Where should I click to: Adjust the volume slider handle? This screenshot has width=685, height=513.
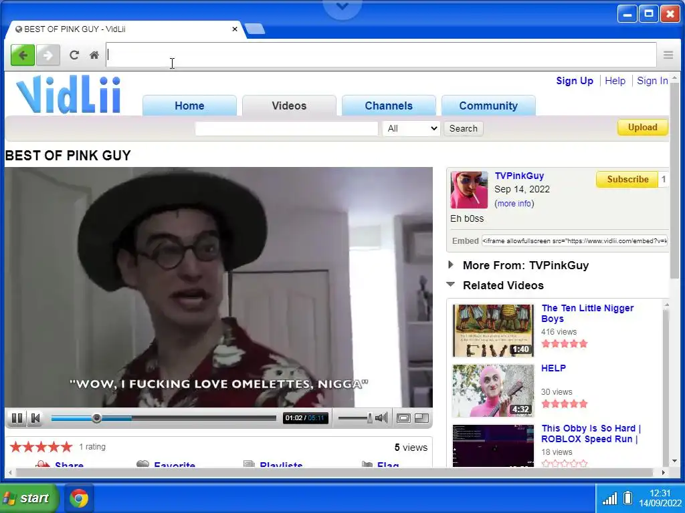369,418
